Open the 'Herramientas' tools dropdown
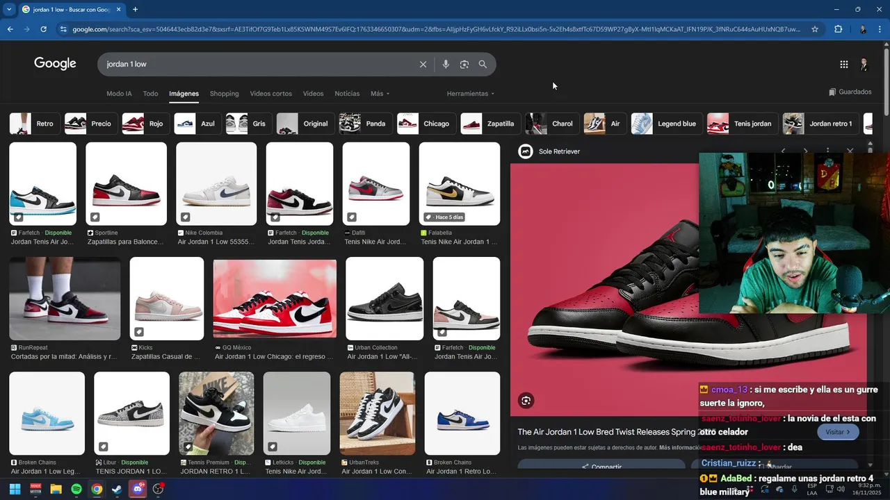This screenshot has height=500, width=890. (x=471, y=94)
